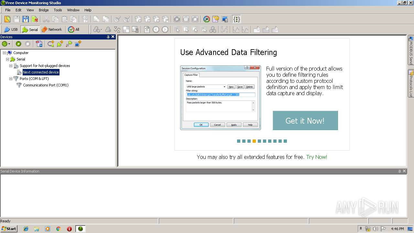The height and width of the screenshot is (233, 414).
Task: Click the 4:46 PM taskbar clock
Action: point(397,229)
